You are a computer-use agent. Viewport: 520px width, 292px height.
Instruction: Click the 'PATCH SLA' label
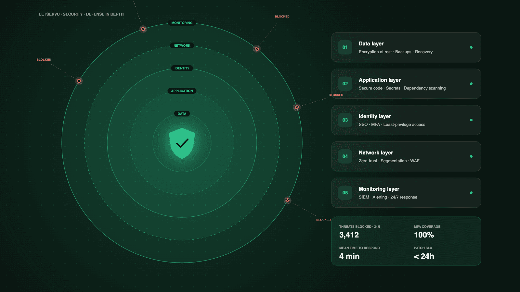[x=423, y=248]
